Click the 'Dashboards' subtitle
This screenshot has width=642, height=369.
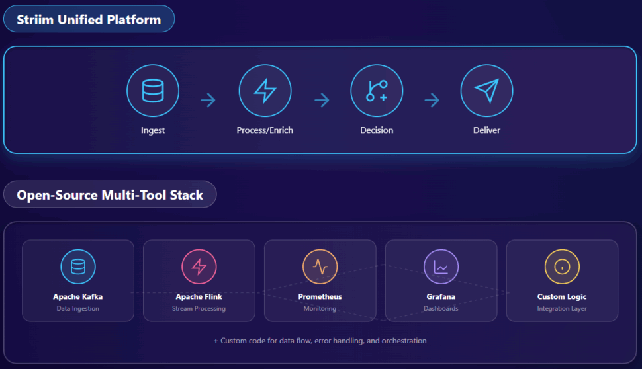click(441, 308)
